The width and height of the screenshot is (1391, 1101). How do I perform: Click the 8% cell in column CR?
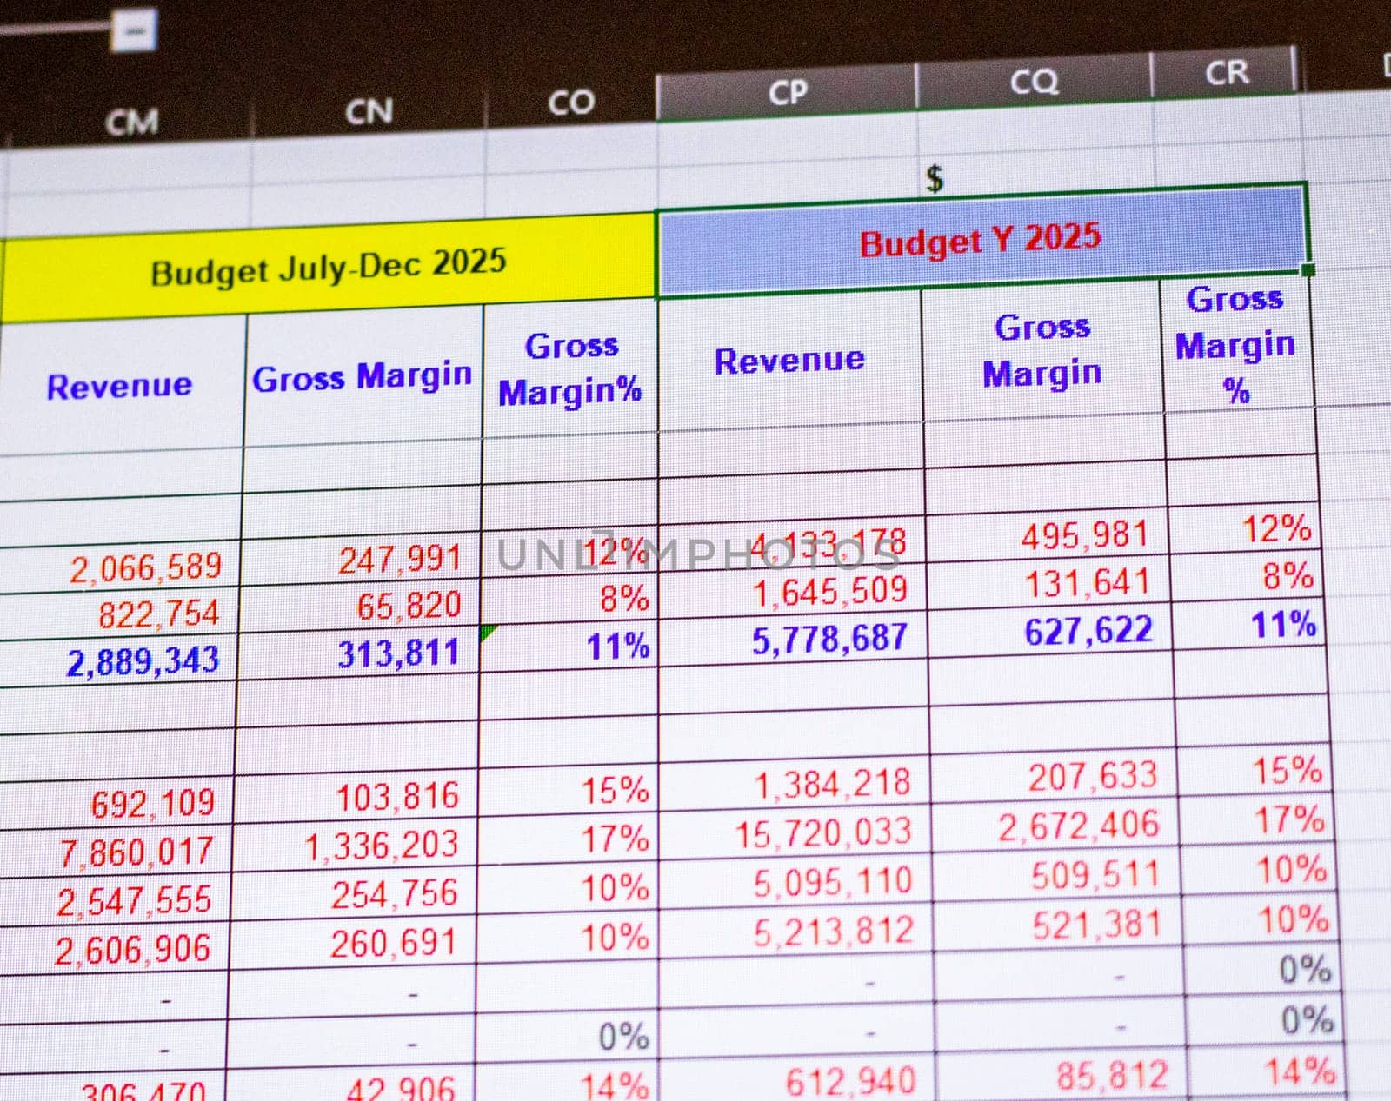(x=1248, y=576)
